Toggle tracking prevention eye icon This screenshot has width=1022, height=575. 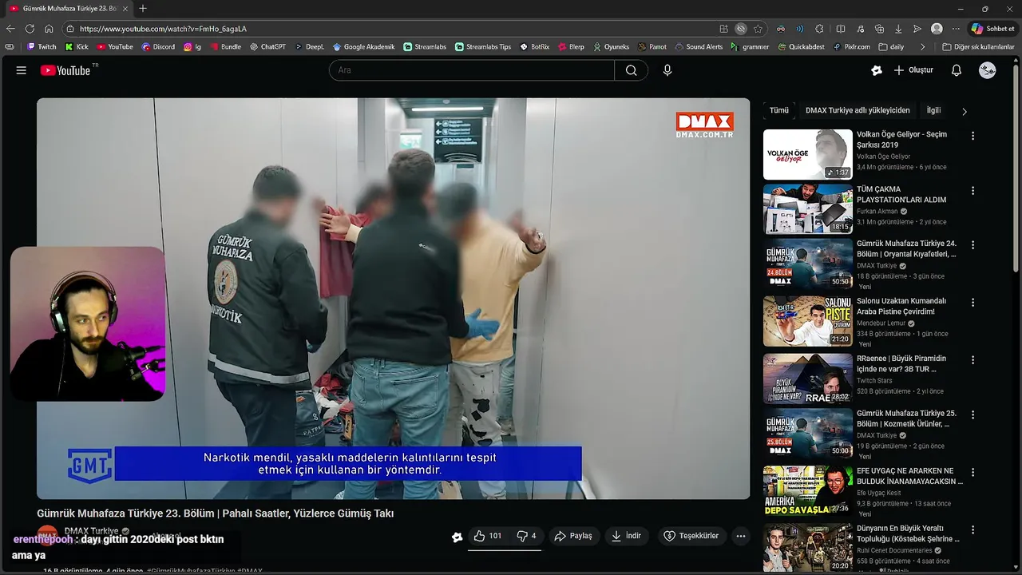(741, 29)
